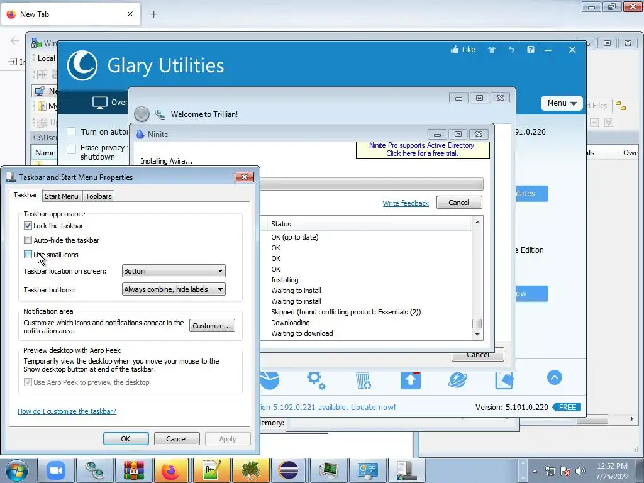Viewport: 644px width, 483px height.
Task: Click the Use Aero Peek checkbox
Action: click(28, 382)
